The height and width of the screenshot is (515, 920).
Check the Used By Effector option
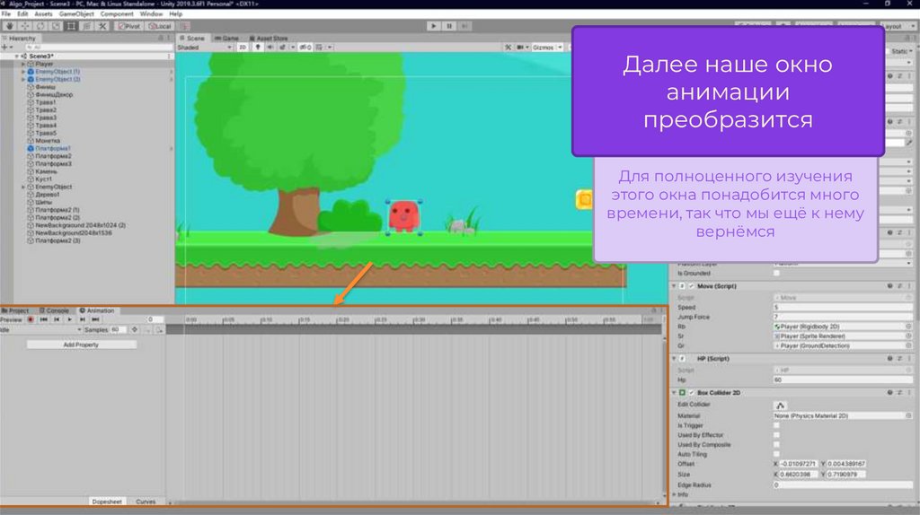[x=777, y=435]
